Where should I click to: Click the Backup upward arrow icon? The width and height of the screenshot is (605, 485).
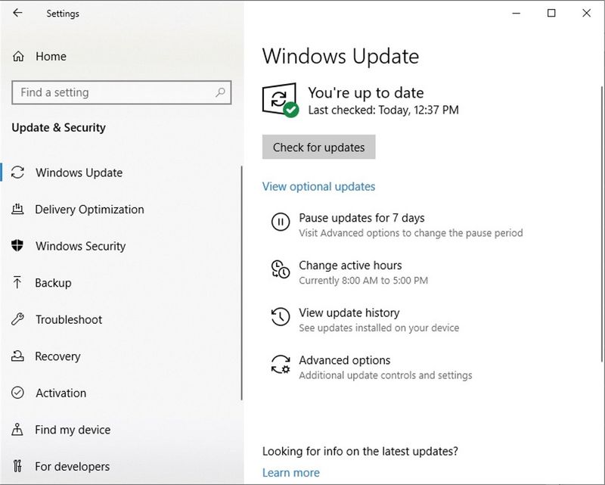pyautogui.click(x=17, y=283)
